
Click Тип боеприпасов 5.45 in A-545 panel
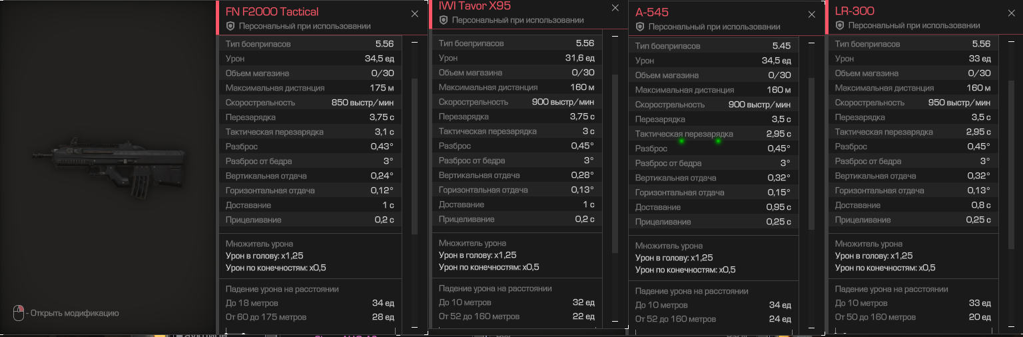(x=713, y=47)
